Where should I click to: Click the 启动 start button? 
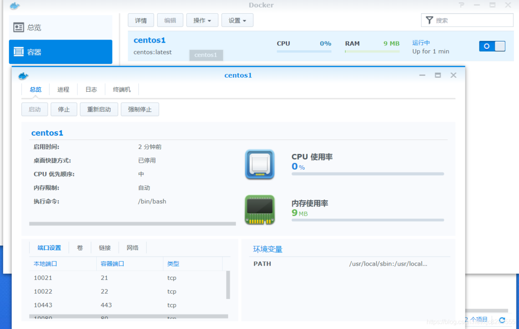(x=35, y=109)
